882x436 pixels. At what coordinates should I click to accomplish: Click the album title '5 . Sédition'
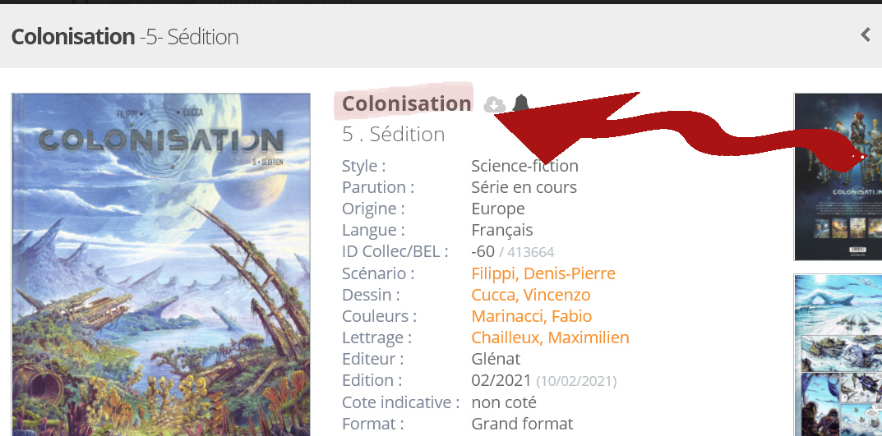pos(393,134)
